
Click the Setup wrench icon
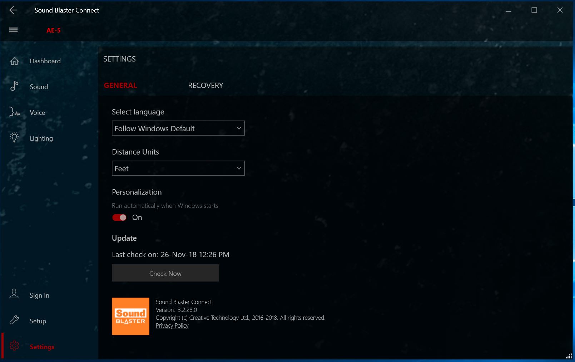coord(14,320)
